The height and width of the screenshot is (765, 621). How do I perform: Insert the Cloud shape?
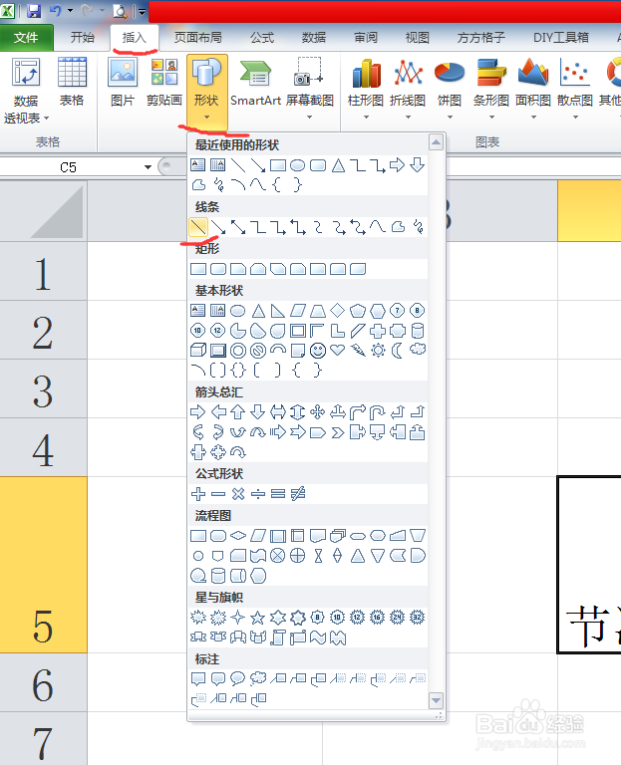click(418, 350)
